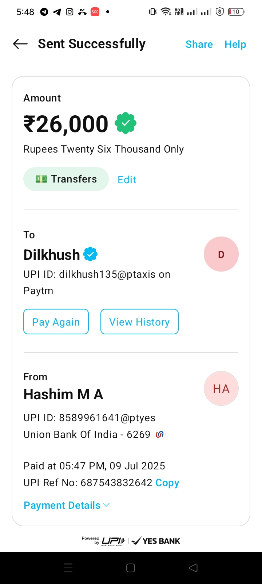Tap the Android recent apps menu button
This screenshot has height=584, width=262.
(68, 568)
